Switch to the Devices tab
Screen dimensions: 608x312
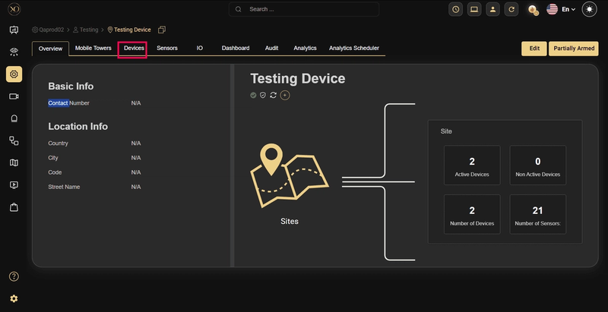pyautogui.click(x=134, y=48)
